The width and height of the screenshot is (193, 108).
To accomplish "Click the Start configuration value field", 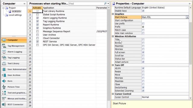I will coord(165,20).
